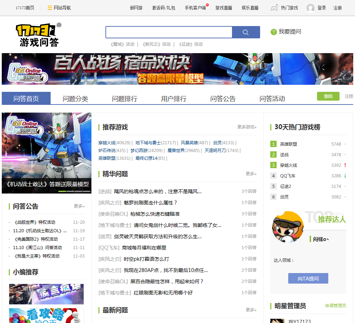
Task: Open the 问答公告 tab
Action: pos(223,99)
